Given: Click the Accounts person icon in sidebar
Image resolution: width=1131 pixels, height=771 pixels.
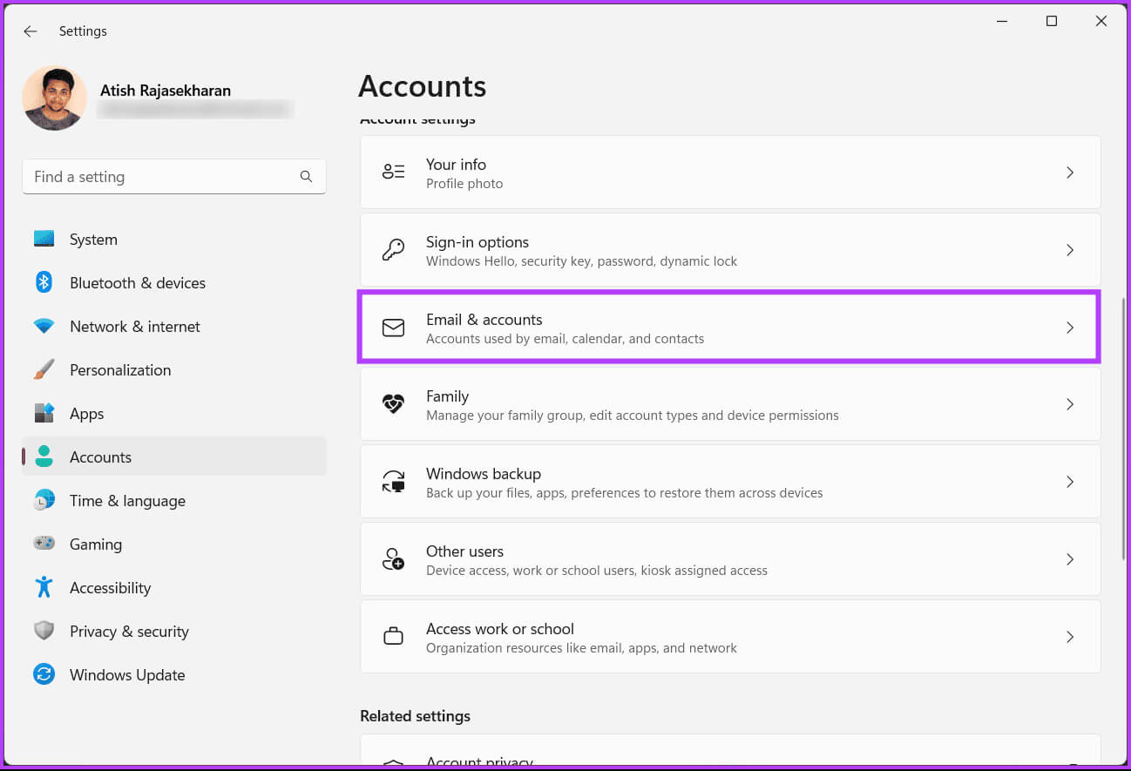Looking at the screenshot, I should (44, 457).
